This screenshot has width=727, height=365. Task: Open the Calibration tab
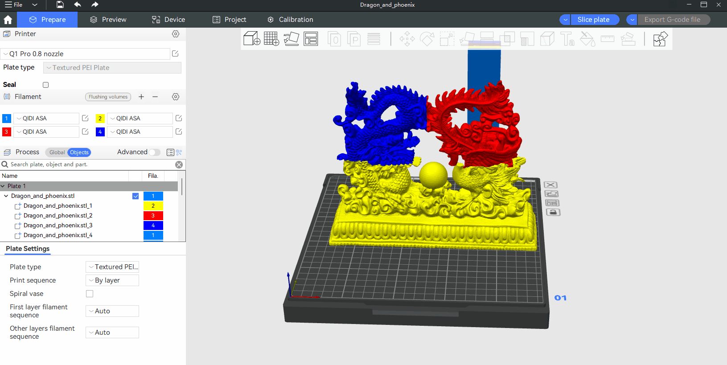pyautogui.click(x=290, y=20)
